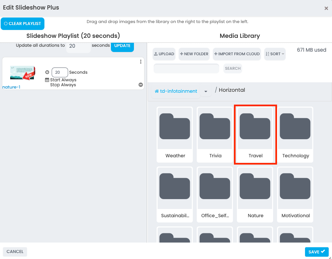Viewport: 332px width, 259px height.
Task: Open the Motivational folder
Action: (295, 194)
